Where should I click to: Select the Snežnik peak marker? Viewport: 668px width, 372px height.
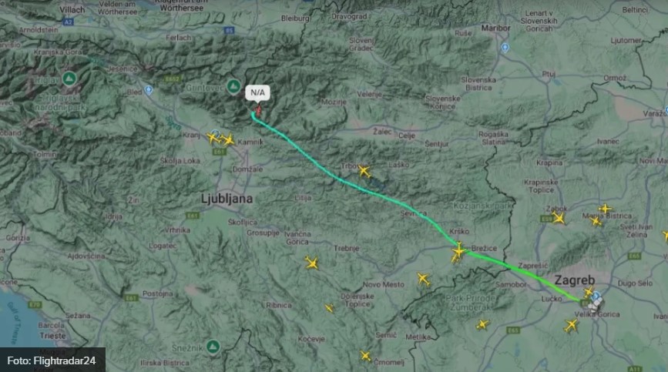(x=213, y=347)
